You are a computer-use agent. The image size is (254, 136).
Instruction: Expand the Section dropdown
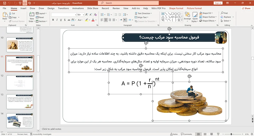coord(42,21)
